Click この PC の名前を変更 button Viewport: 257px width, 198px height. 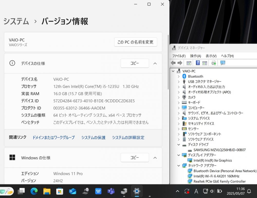point(135,42)
